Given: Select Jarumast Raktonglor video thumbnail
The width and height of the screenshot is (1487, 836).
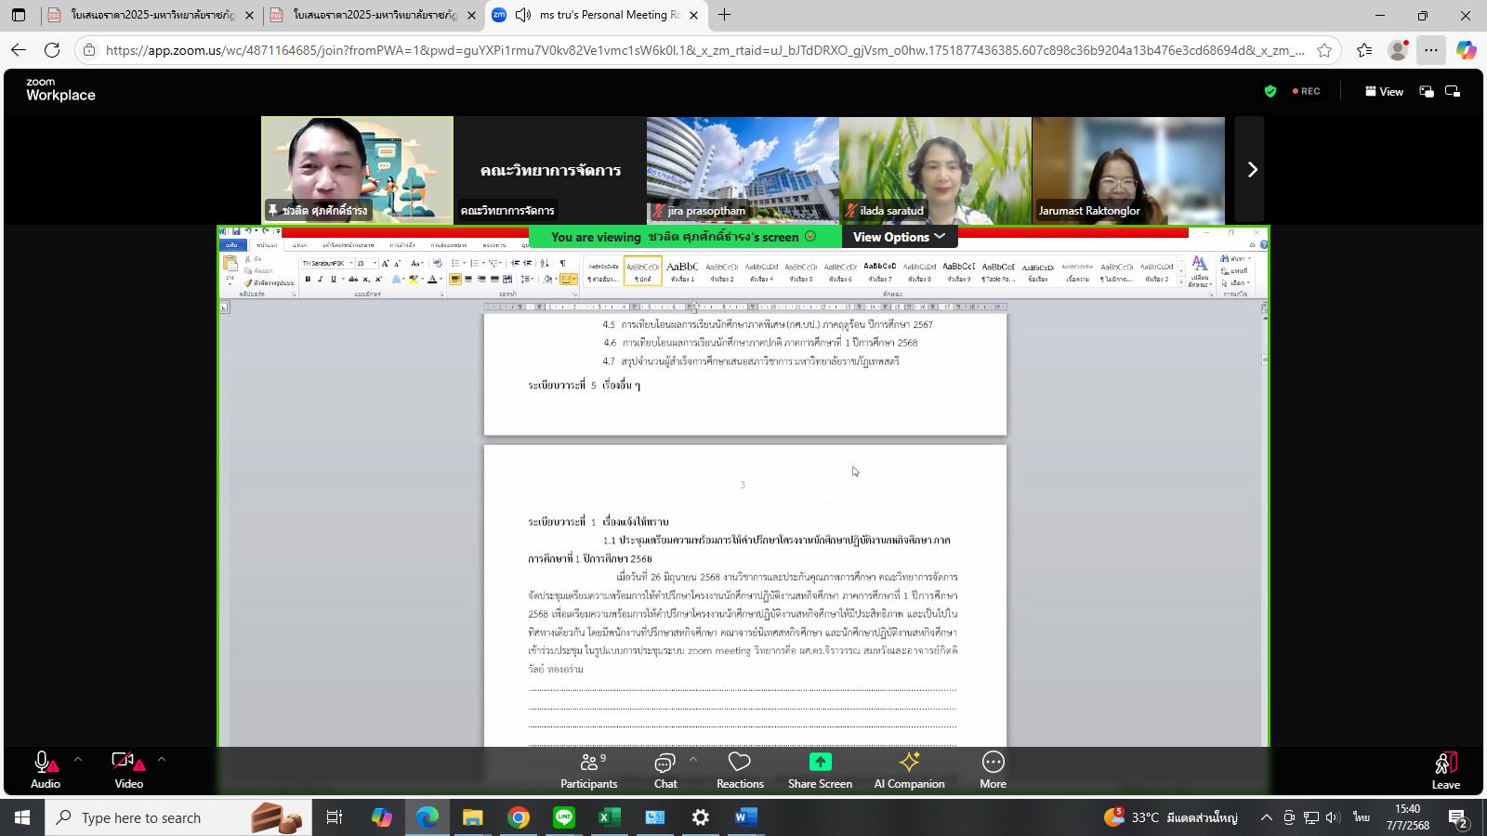Looking at the screenshot, I should pyautogui.click(x=1128, y=170).
